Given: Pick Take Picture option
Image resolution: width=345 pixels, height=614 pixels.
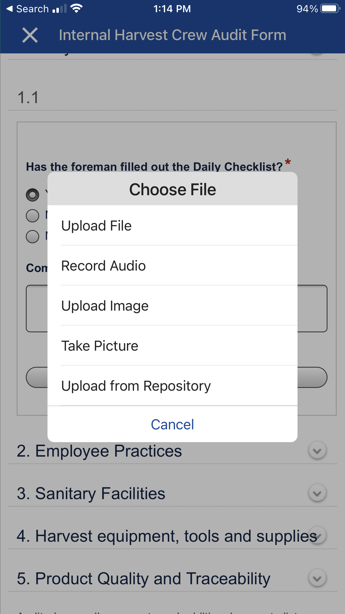Looking at the screenshot, I should click(x=172, y=346).
